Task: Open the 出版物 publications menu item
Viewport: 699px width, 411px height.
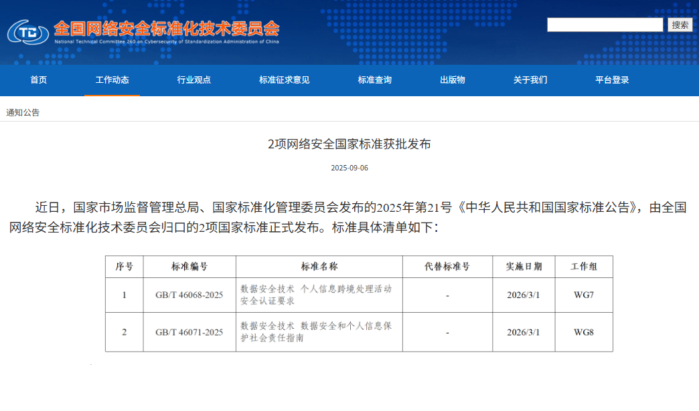Action: [x=451, y=80]
